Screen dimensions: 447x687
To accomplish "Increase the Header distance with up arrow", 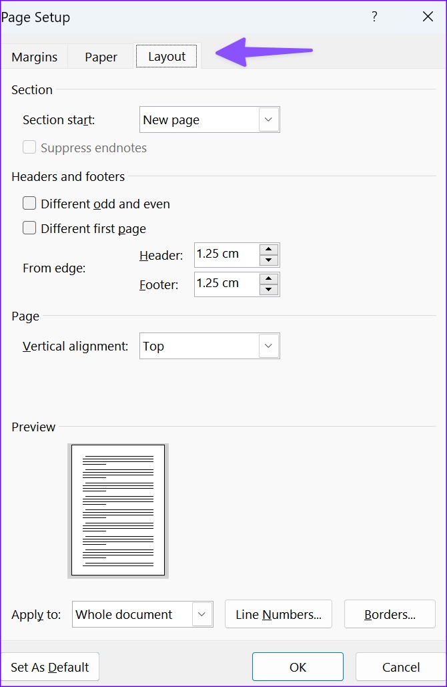I will [270, 250].
